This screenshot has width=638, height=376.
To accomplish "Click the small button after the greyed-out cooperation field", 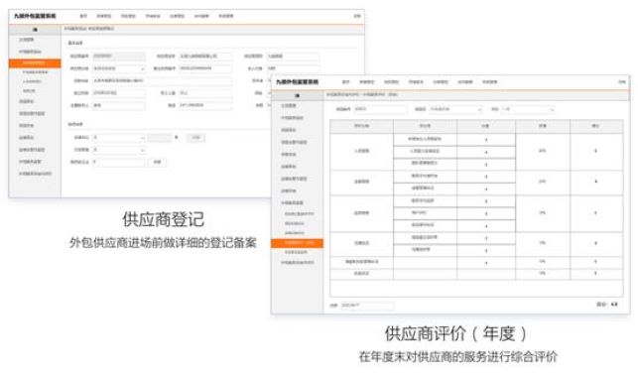I will 195,138.
